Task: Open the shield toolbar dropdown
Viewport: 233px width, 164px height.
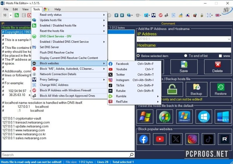Action: [140, 15]
